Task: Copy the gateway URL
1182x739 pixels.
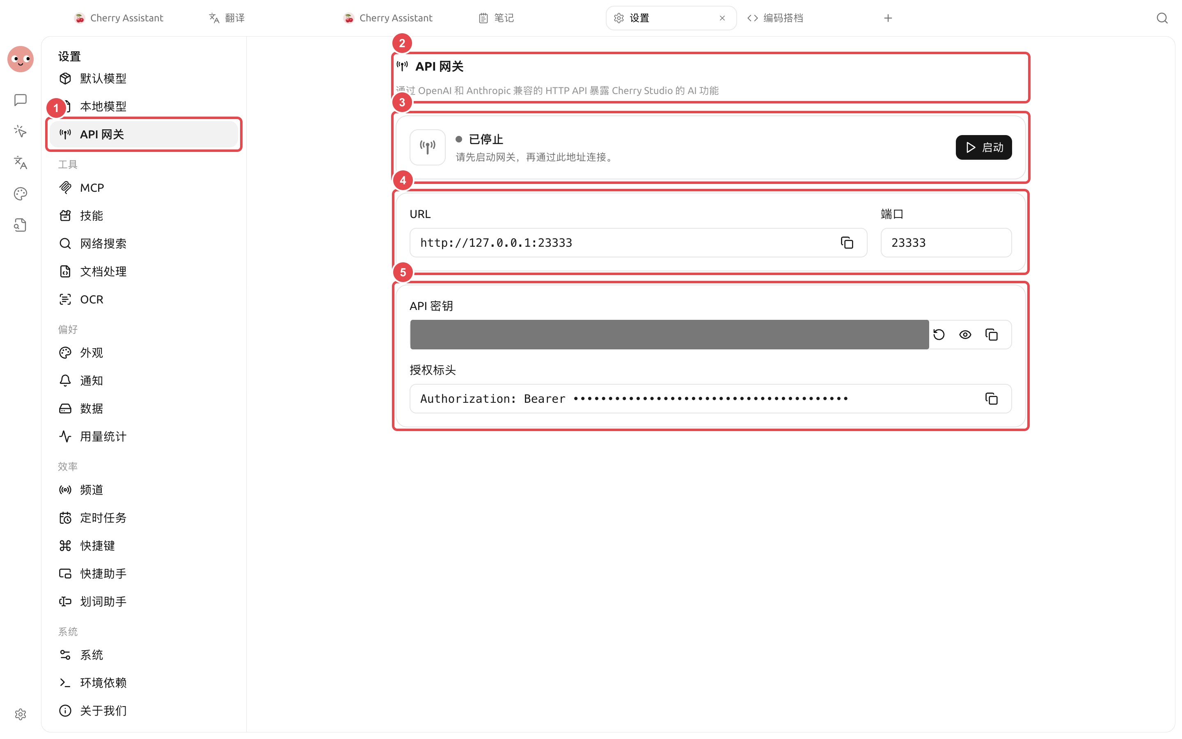Action: pyautogui.click(x=847, y=242)
